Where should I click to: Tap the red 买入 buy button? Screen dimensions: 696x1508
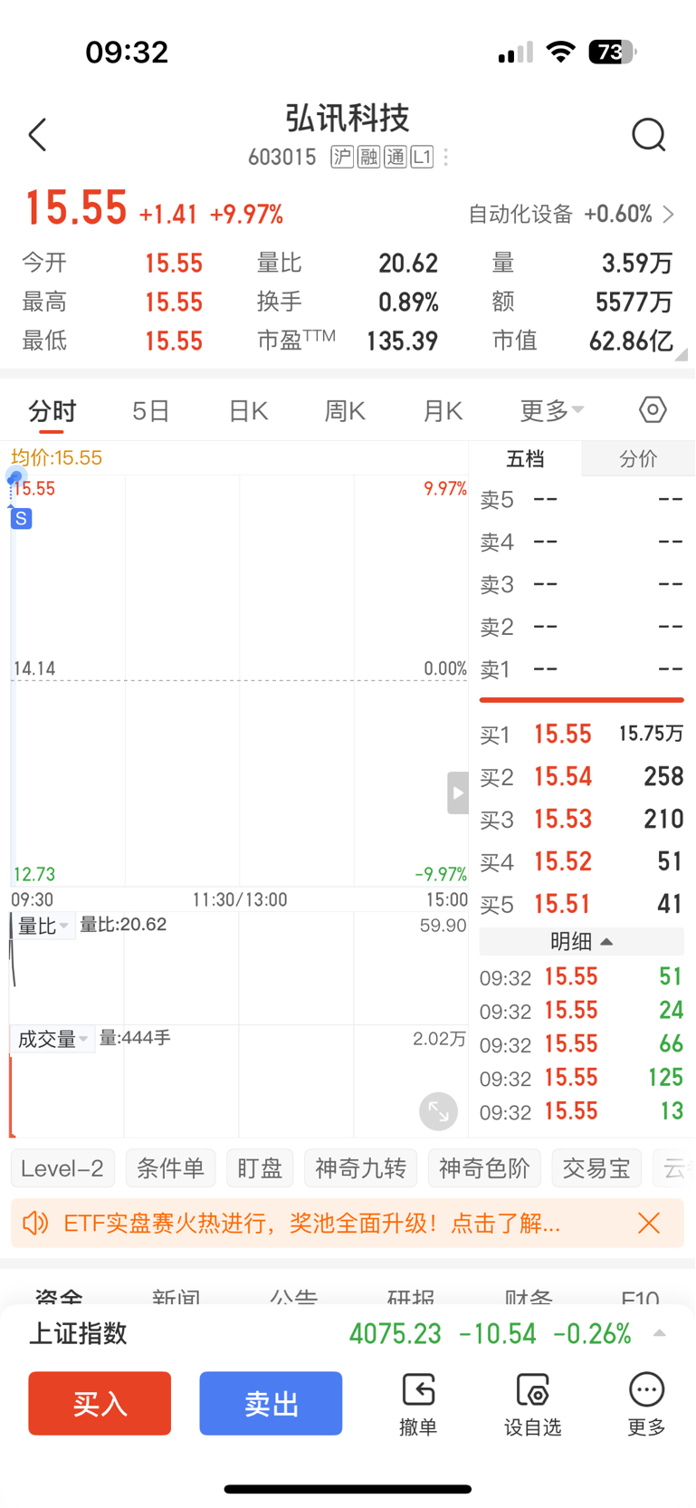(100, 1403)
